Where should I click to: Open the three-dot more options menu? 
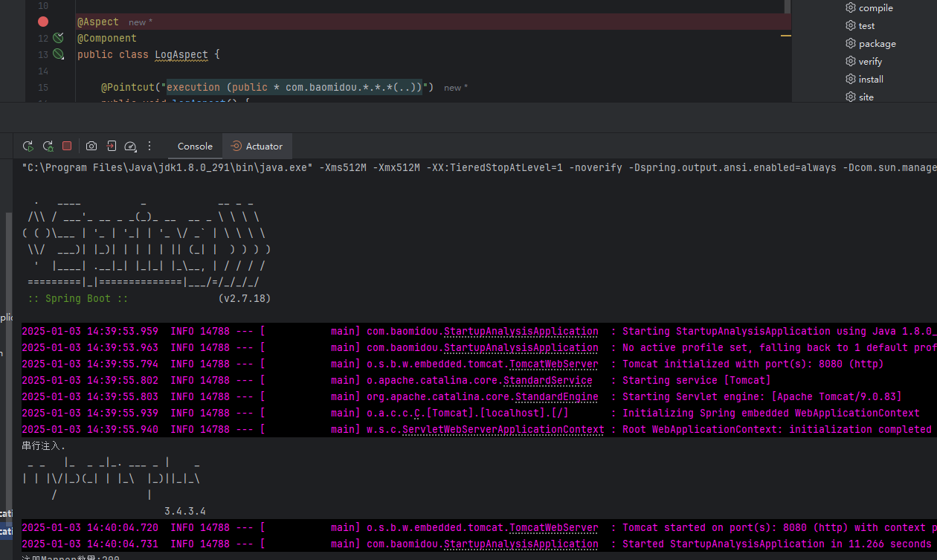pyautogui.click(x=149, y=147)
